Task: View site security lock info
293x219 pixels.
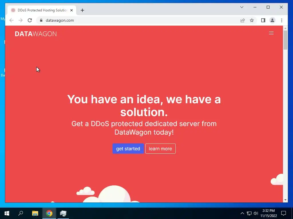Action: 41,20
